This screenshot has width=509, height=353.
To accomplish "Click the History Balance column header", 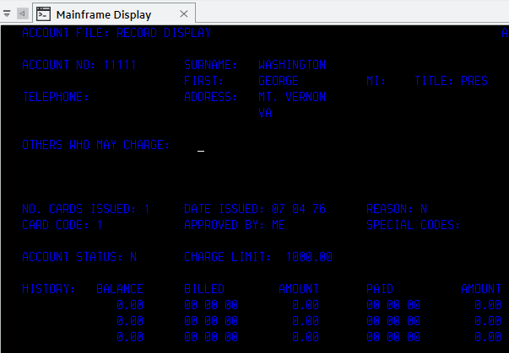I will 120,289.
